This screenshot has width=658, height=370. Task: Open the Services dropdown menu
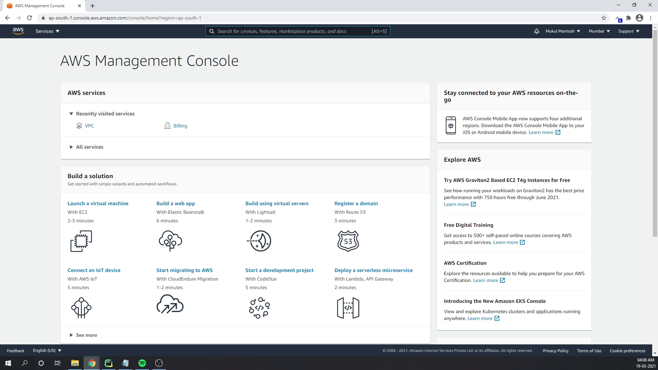pos(47,31)
